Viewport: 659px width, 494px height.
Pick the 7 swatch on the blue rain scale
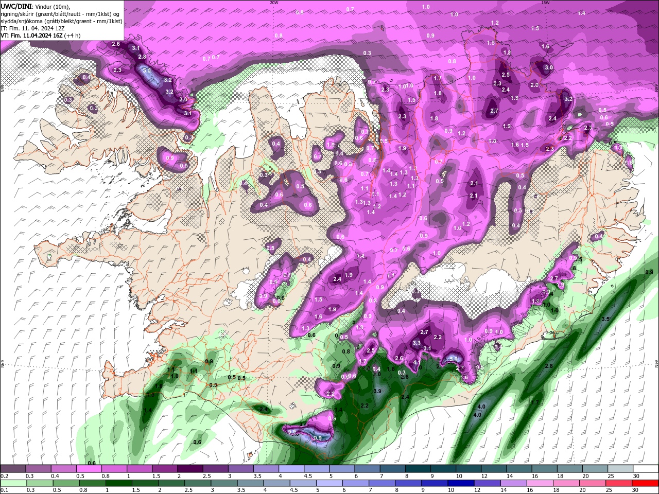pos(382,484)
